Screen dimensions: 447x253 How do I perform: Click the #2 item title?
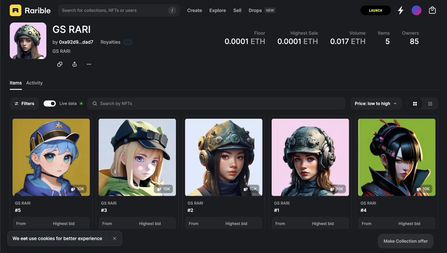[x=190, y=210]
